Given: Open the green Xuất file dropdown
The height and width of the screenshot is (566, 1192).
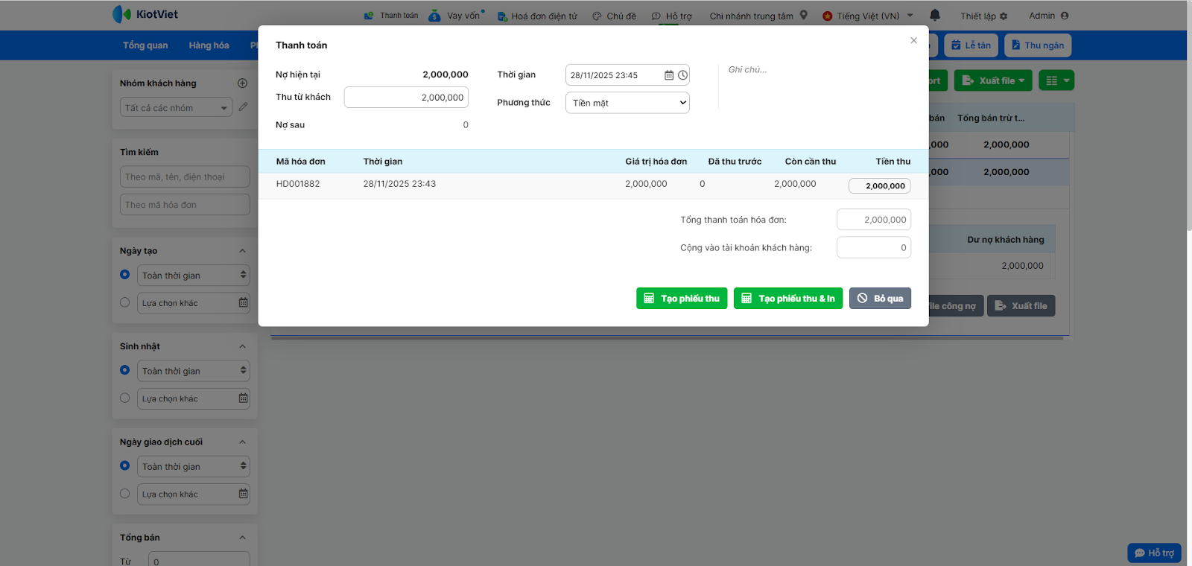Looking at the screenshot, I should [993, 80].
